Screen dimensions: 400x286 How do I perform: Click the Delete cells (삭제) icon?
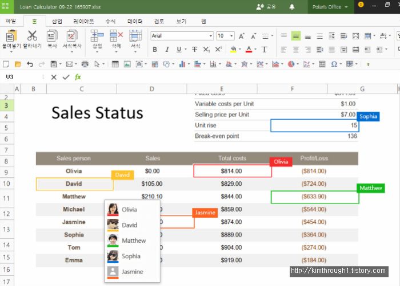117,36
